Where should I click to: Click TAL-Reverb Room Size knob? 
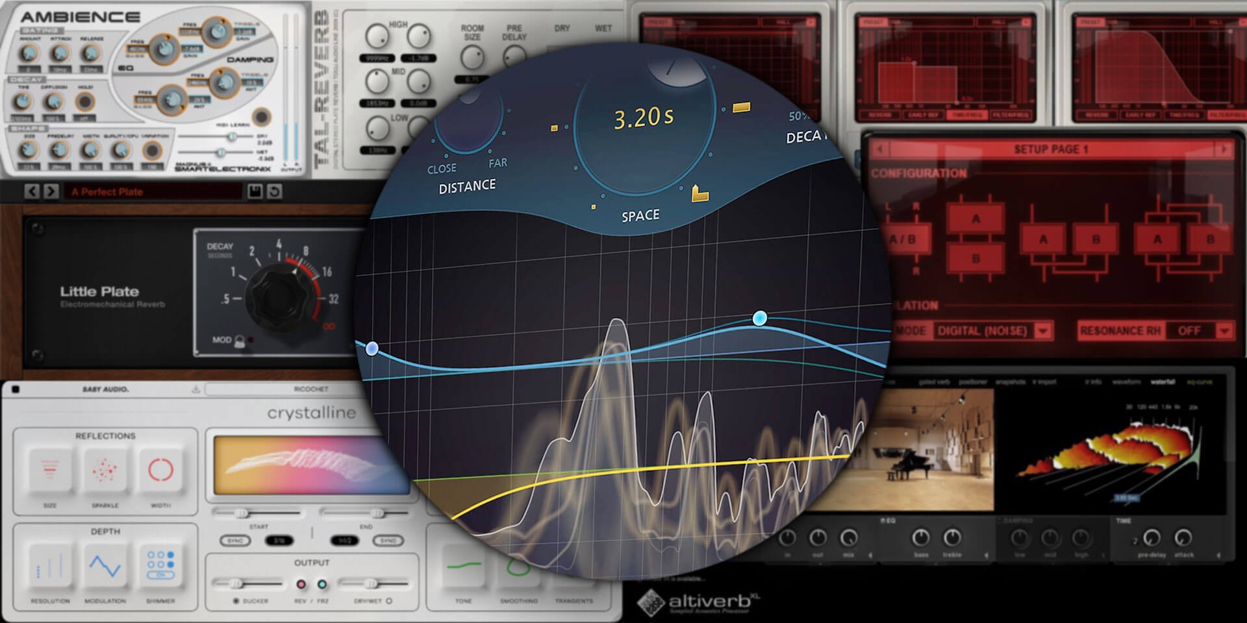point(472,58)
